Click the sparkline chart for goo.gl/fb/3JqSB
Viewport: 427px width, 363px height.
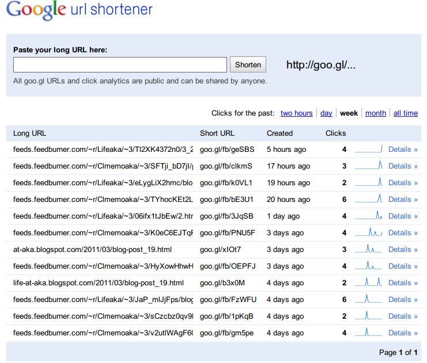(368, 215)
